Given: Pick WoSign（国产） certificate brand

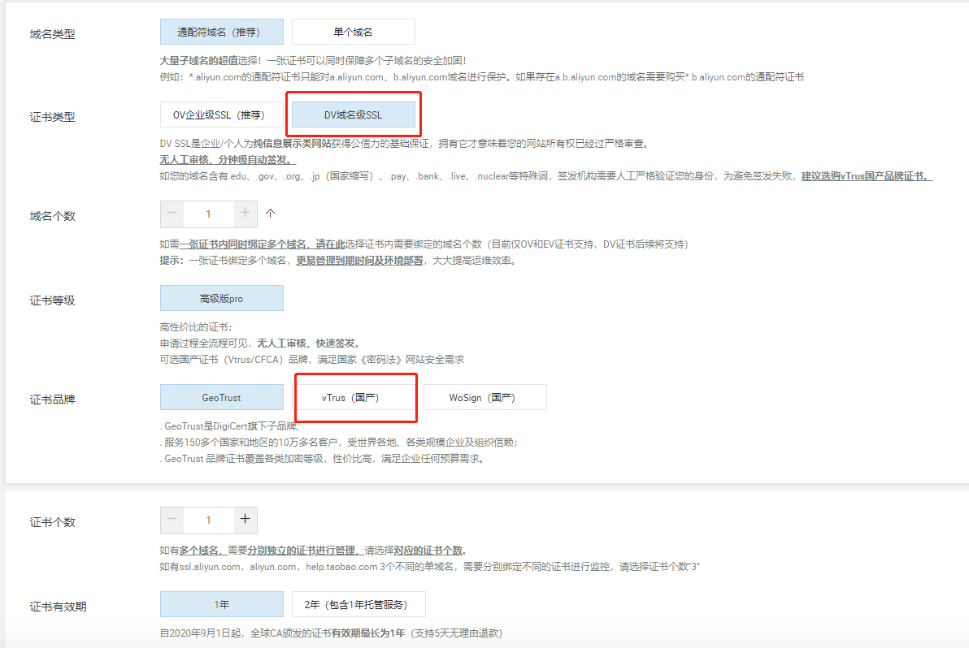Looking at the screenshot, I should point(484,397).
